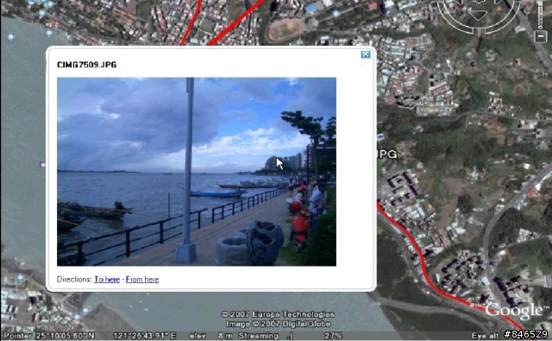Get directions using the To here link
This screenshot has height=341, width=552.
[107, 280]
